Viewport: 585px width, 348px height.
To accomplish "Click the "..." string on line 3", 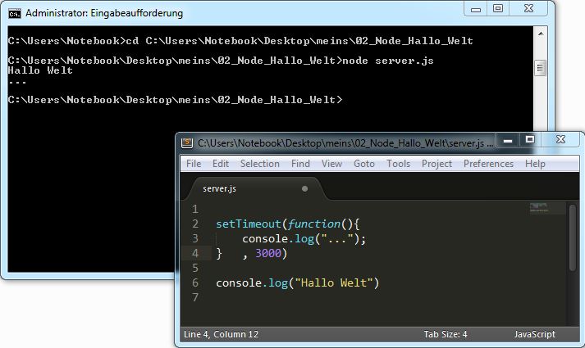I will (337, 238).
